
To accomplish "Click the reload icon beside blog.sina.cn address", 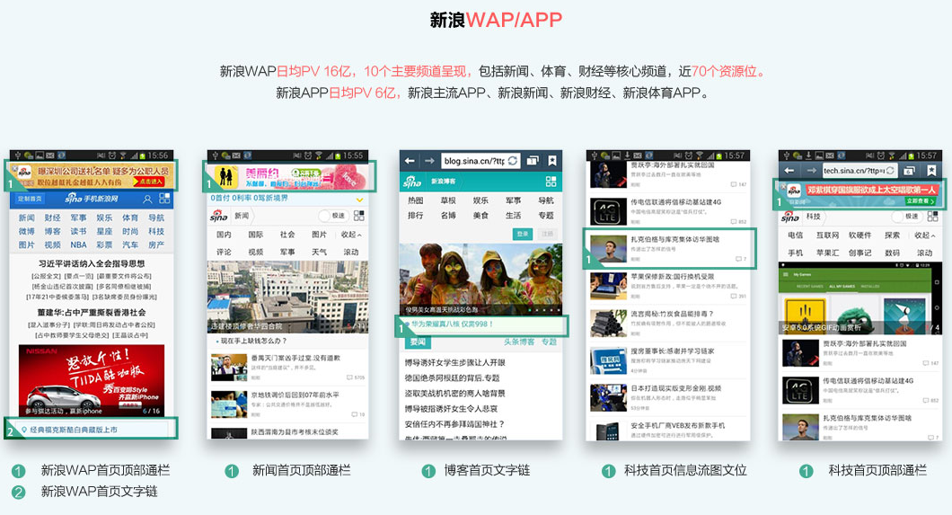I will 512,161.
